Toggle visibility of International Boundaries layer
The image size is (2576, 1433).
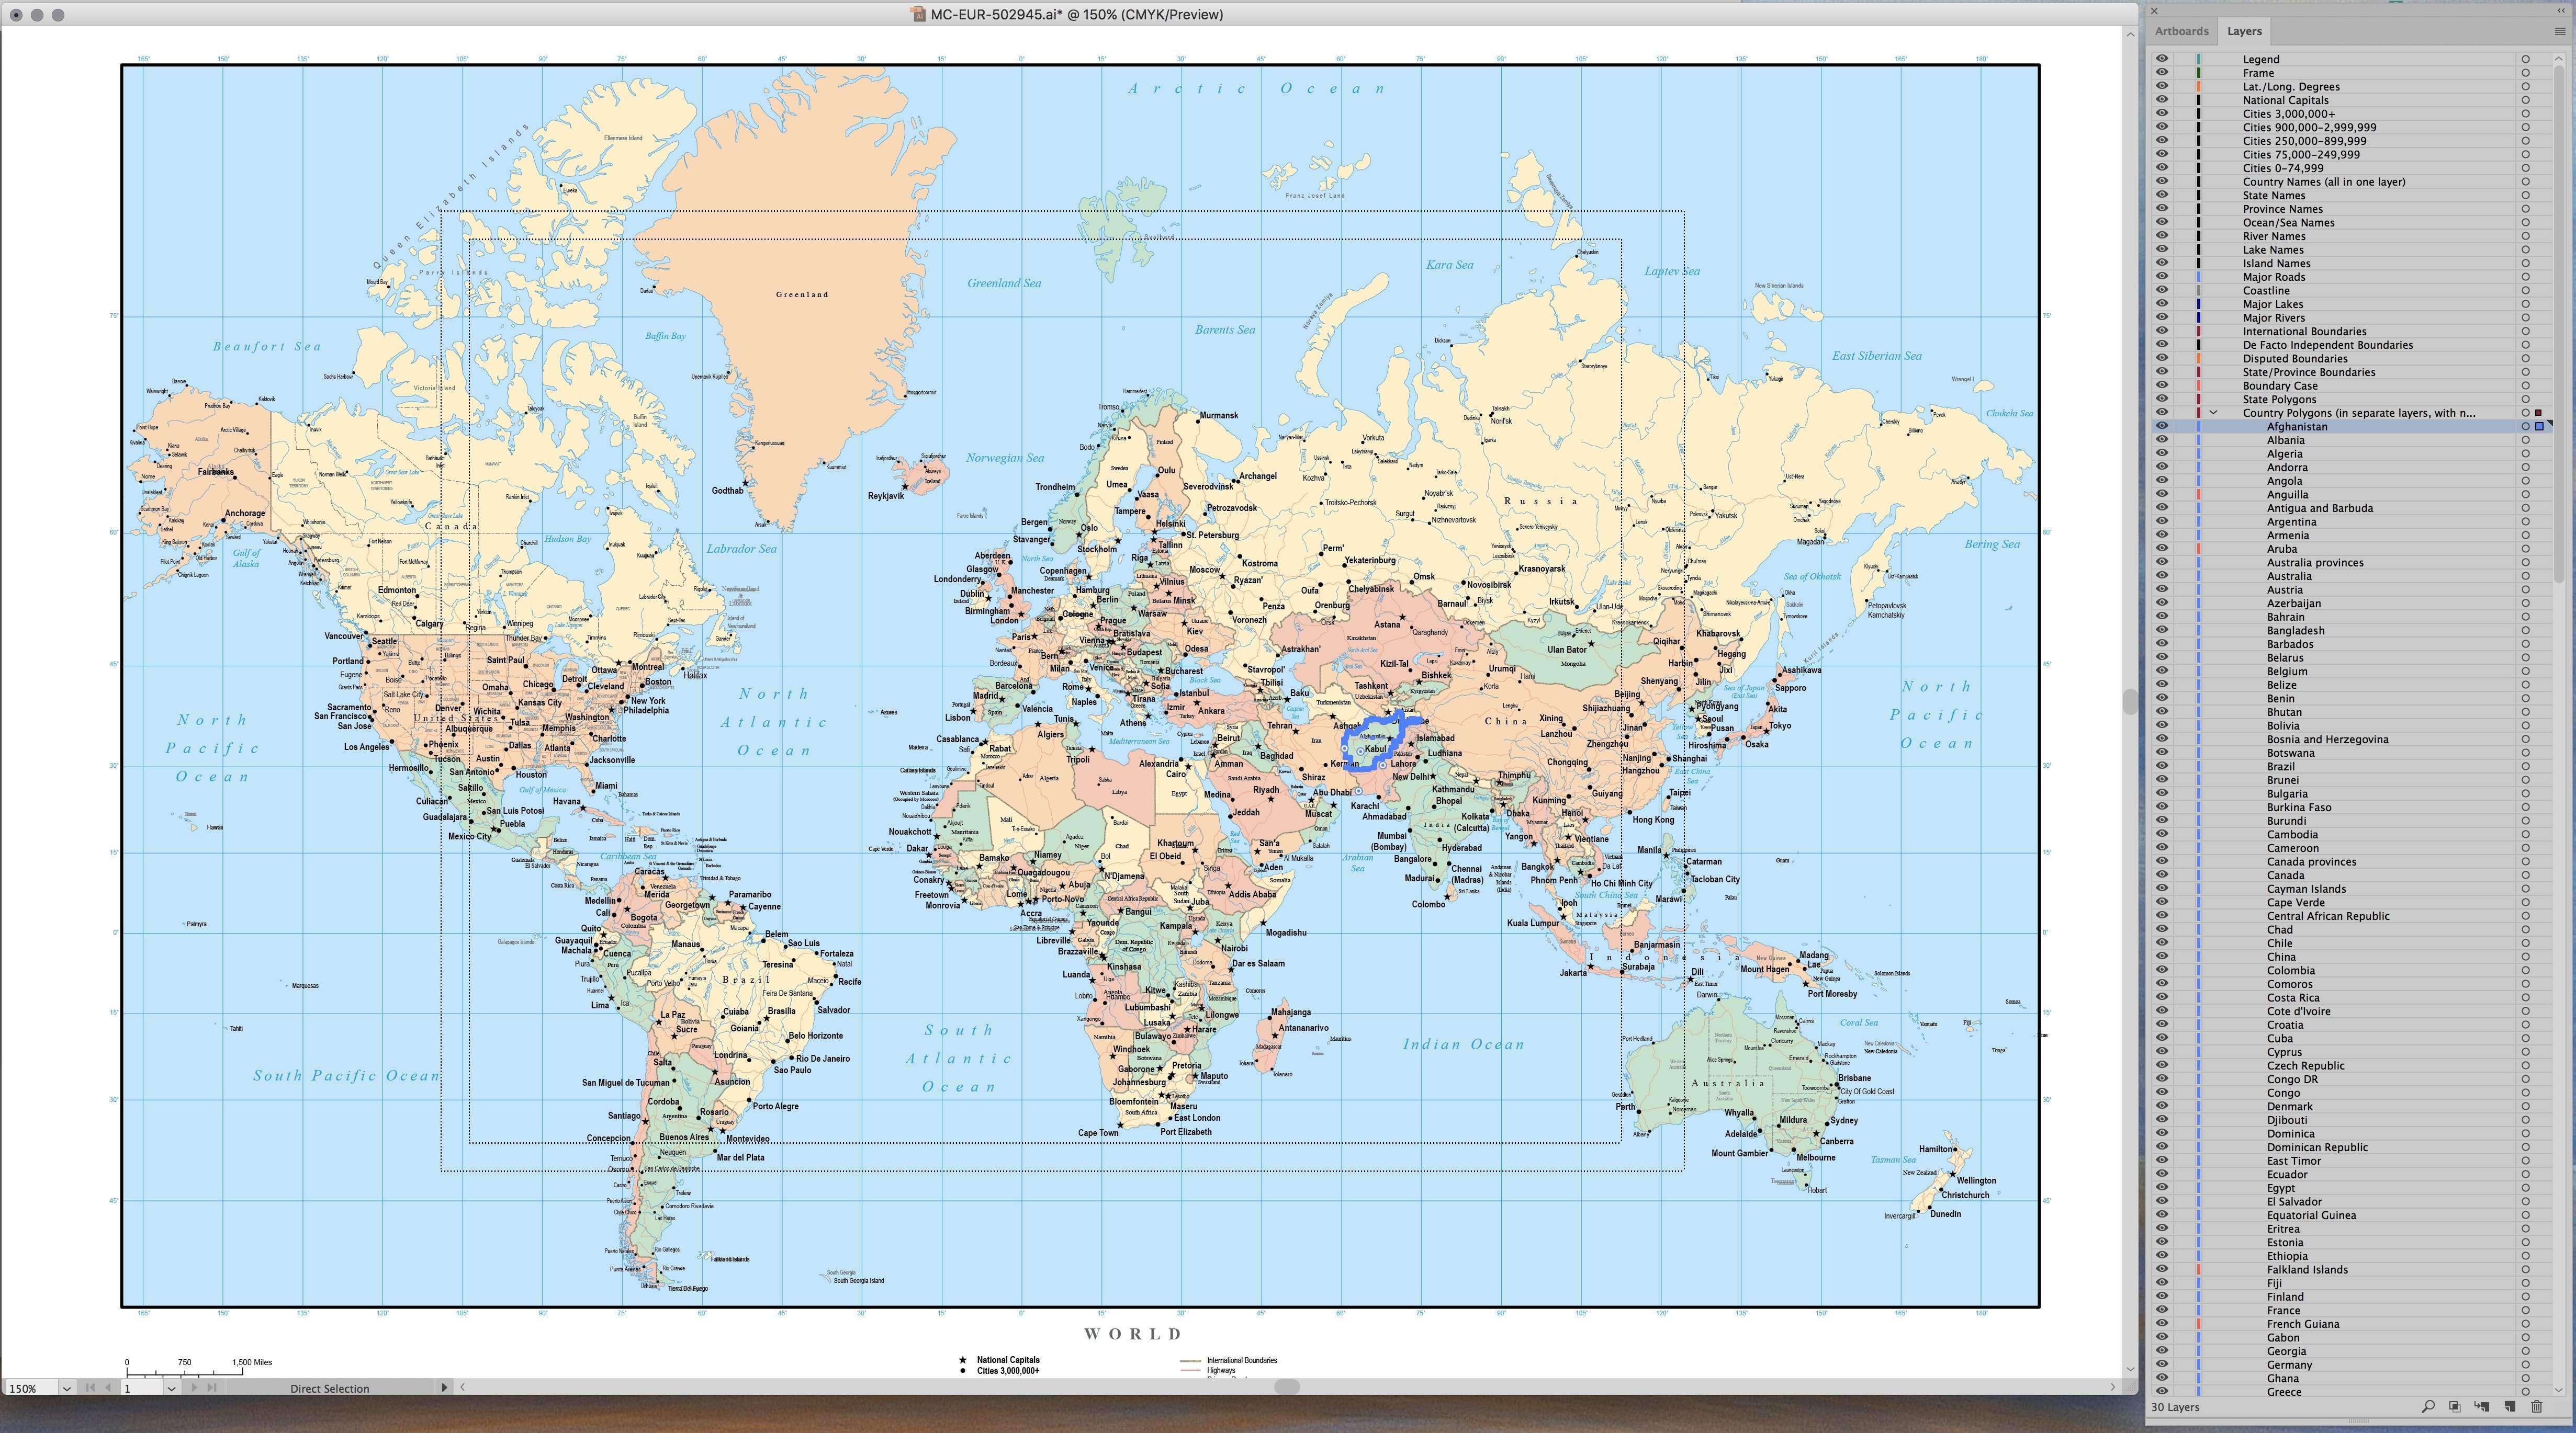tap(2162, 331)
